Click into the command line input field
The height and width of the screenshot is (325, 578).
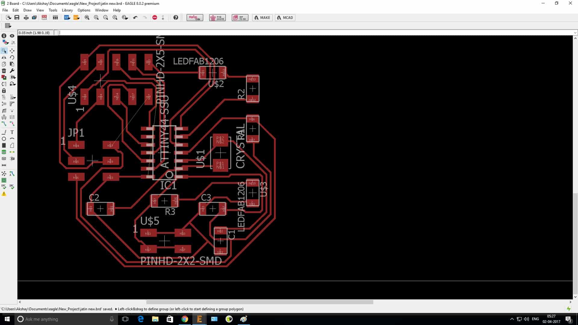315,32
